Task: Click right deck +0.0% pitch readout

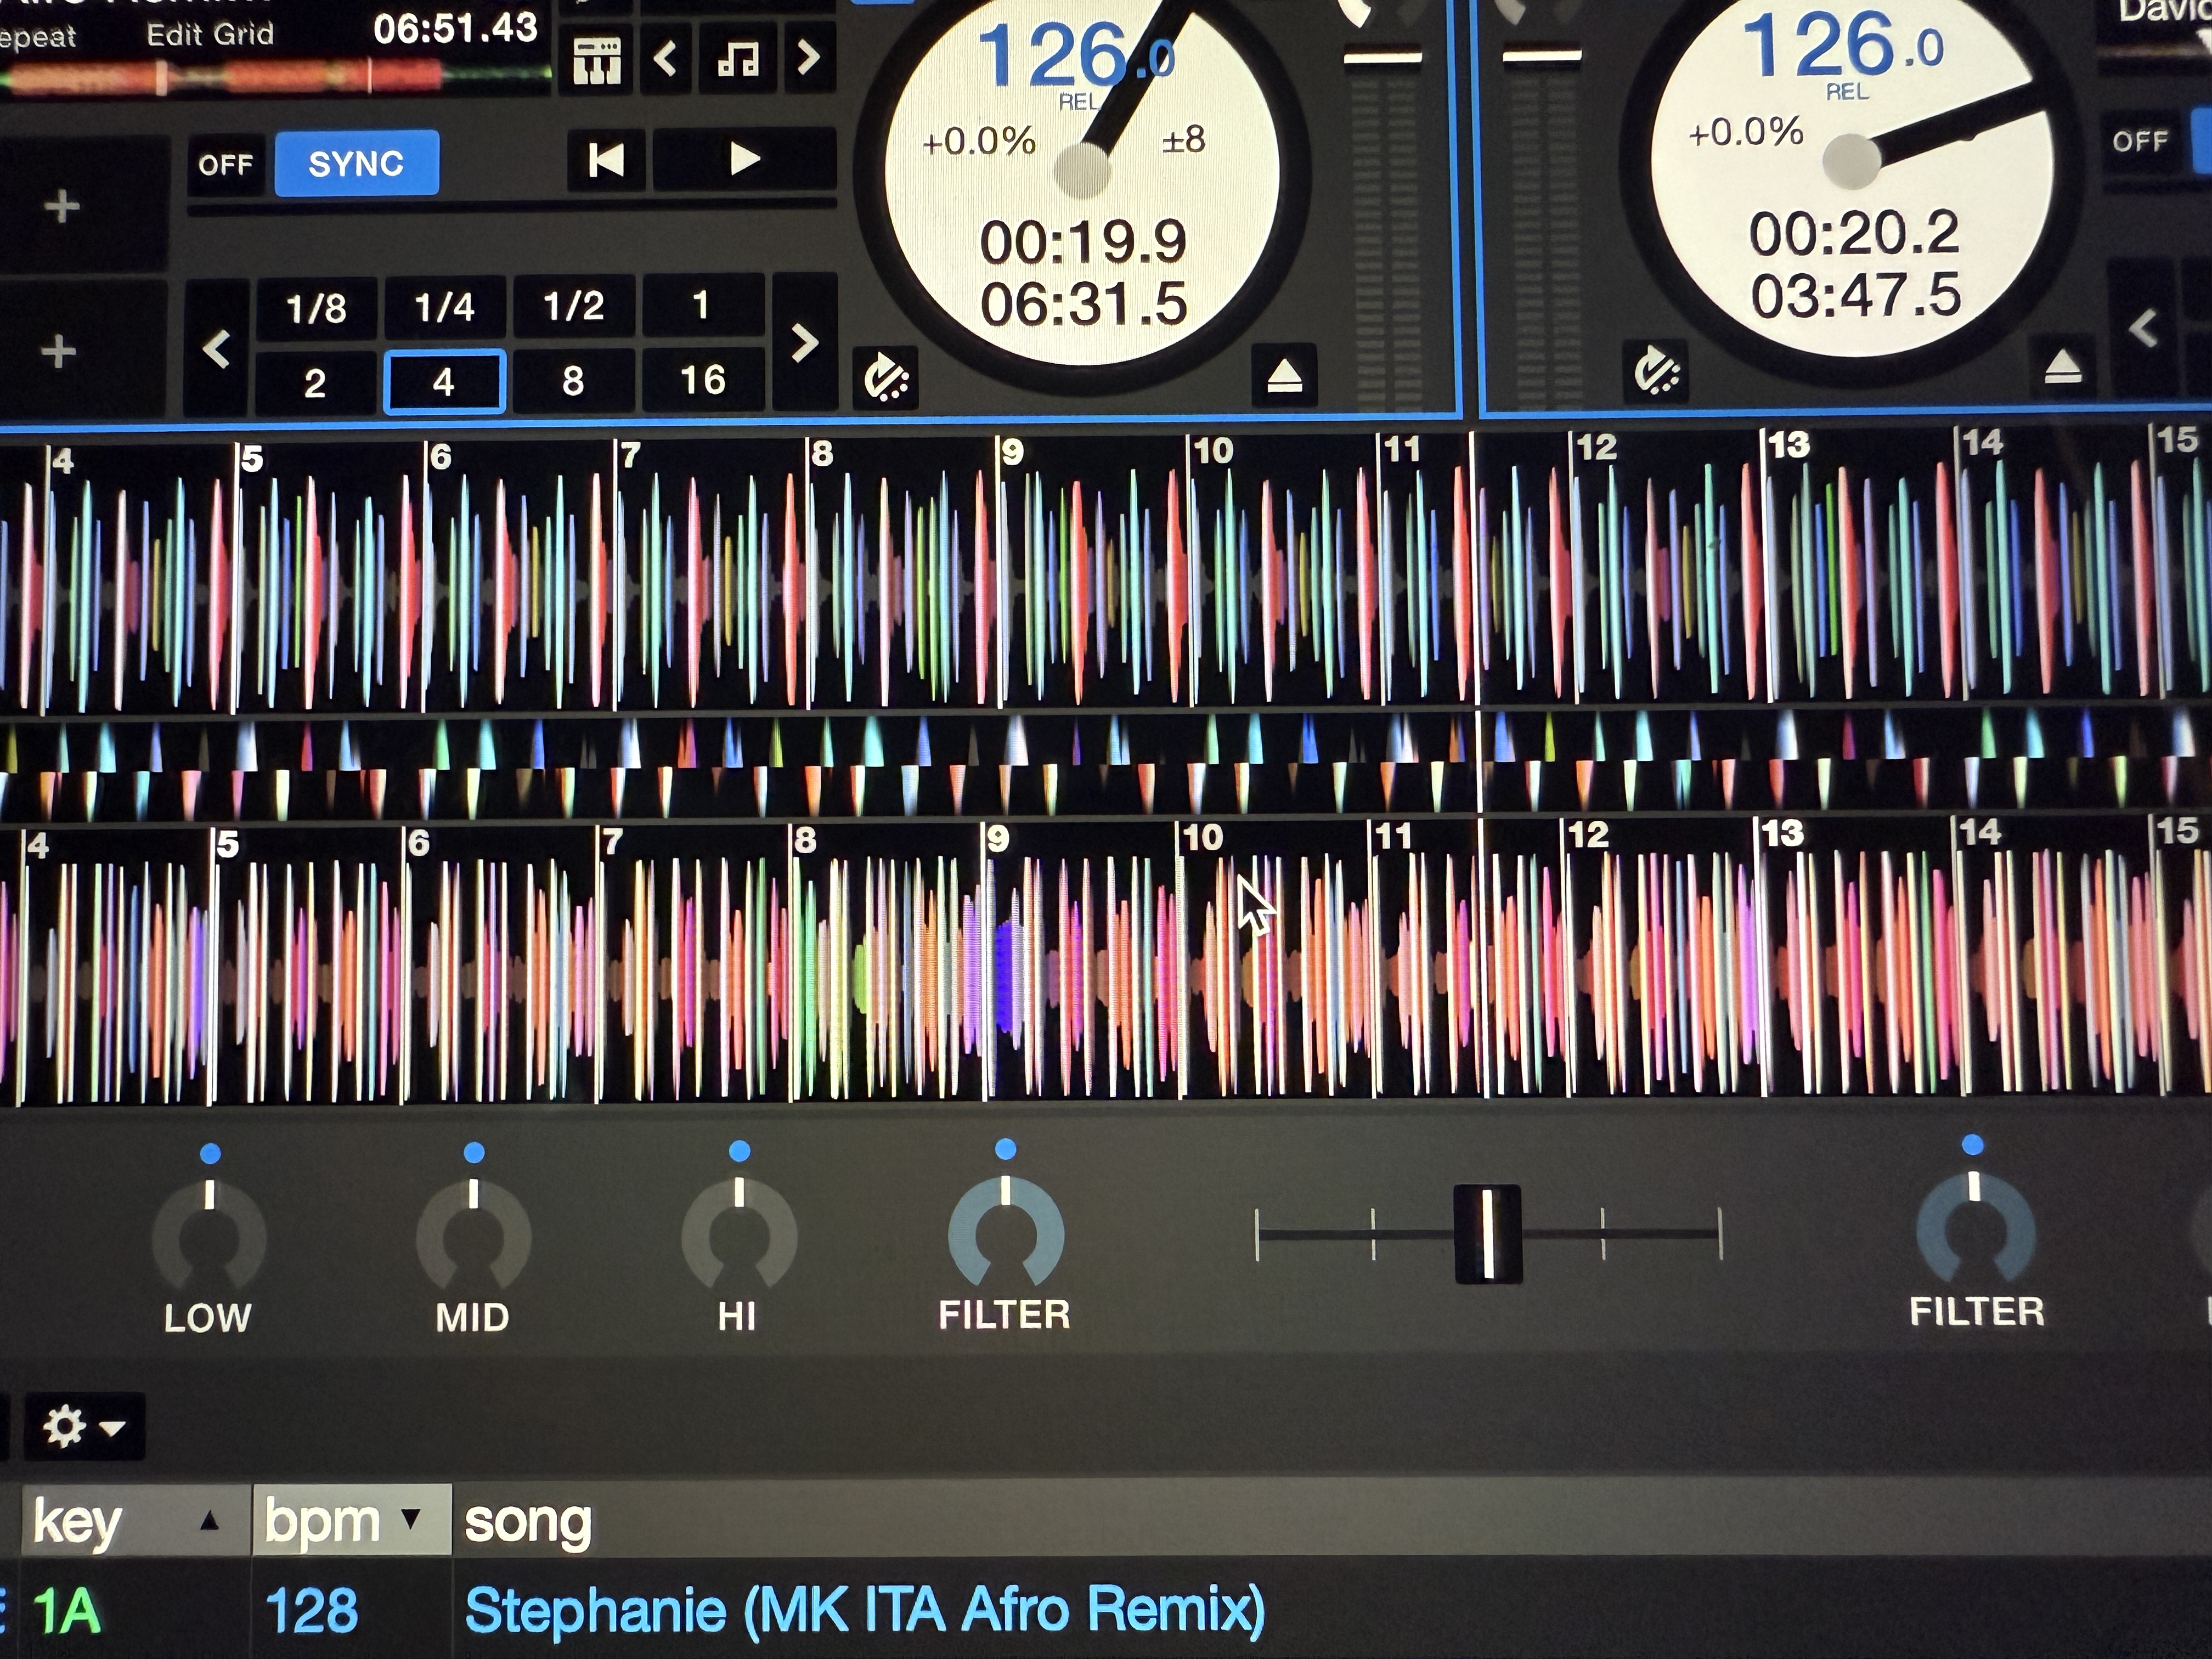Action: (x=1745, y=133)
